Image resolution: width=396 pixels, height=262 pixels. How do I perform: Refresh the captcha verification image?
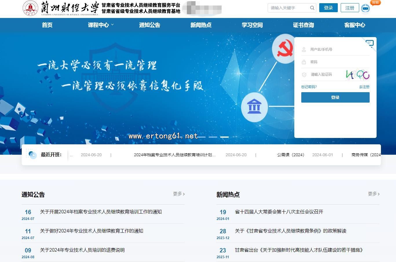pyautogui.click(x=357, y=74)
